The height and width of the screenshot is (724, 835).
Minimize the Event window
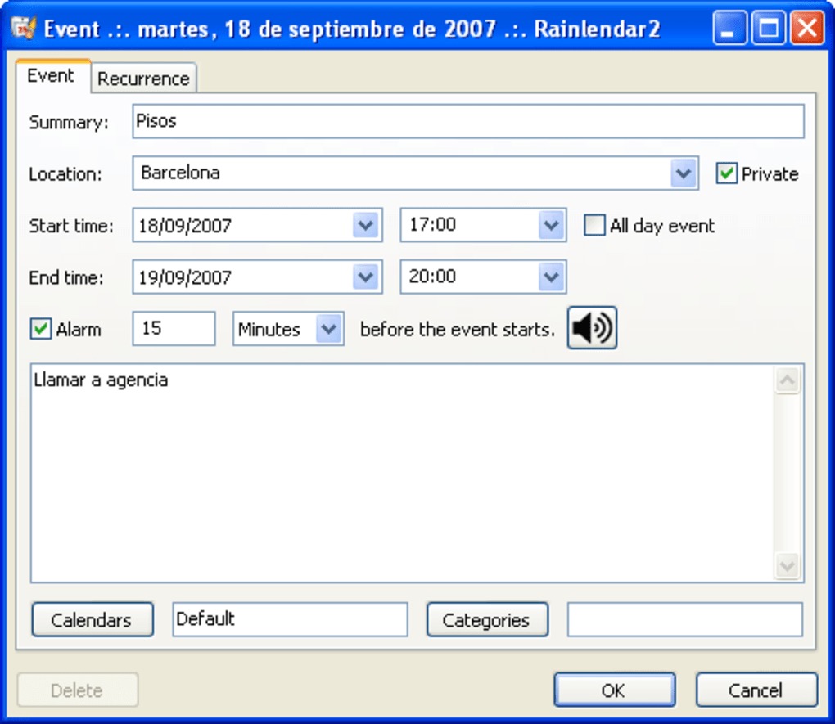click(x=729, y=28)
